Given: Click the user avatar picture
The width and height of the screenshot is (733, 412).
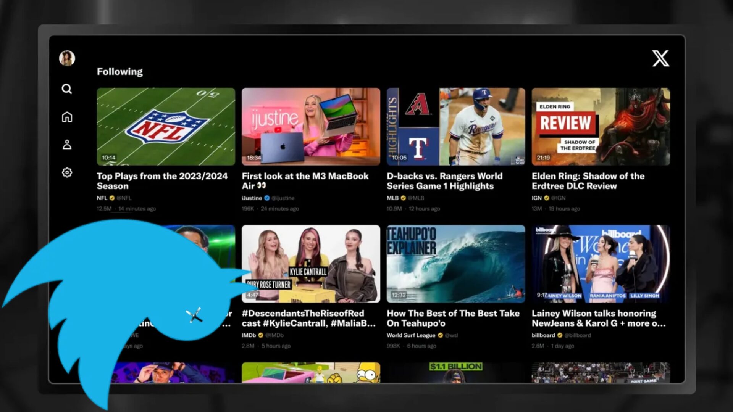Looking at the screenshot, I should pos(67,58).
